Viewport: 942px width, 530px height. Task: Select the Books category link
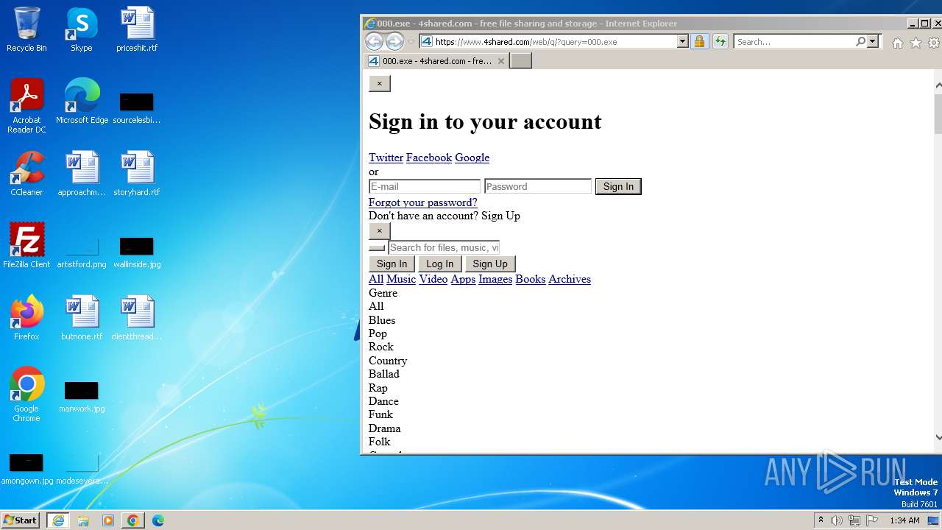pyautogui.click(x=531, y=279)
